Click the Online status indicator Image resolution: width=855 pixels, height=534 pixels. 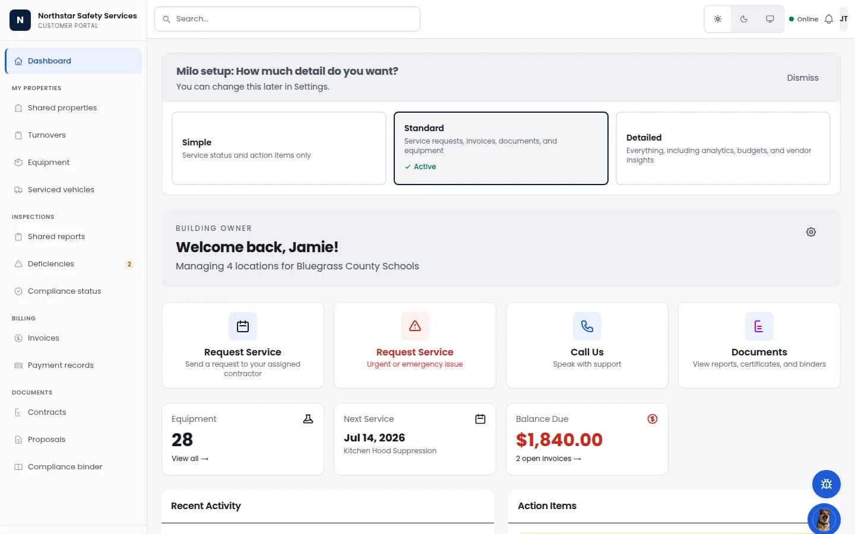click(x=803, y=19)
